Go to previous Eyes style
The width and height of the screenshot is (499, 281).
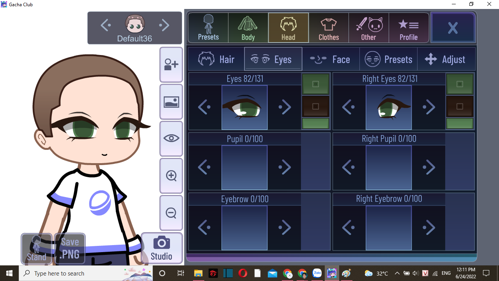pos(205,107)
